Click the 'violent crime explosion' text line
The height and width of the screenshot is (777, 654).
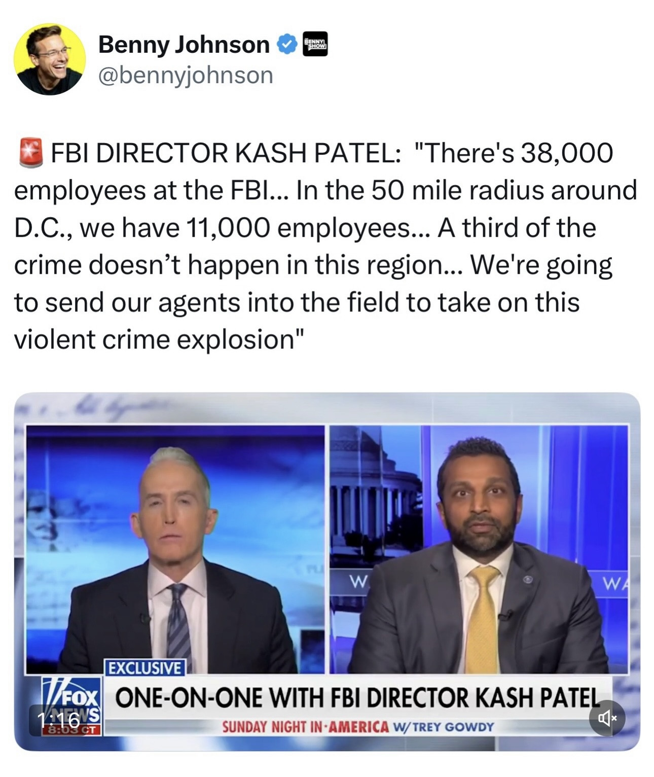[x=160, y=340]
